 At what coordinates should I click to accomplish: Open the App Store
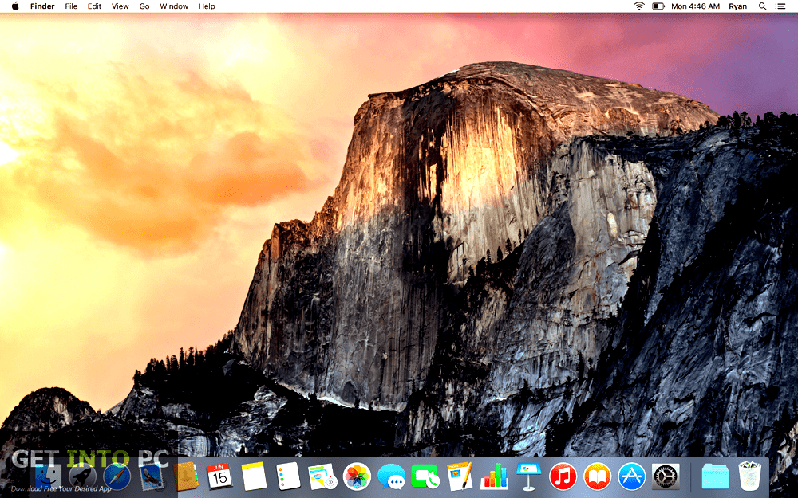[x=630, y=476]
